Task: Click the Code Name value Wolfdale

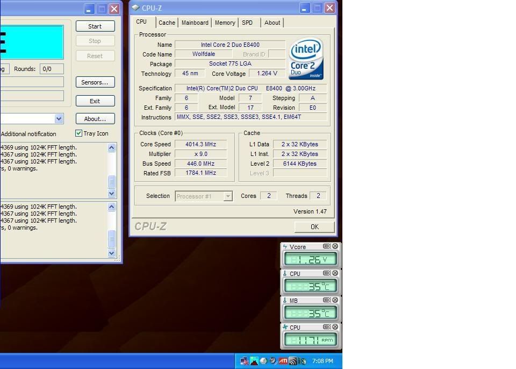Action: tap(204, 54)
